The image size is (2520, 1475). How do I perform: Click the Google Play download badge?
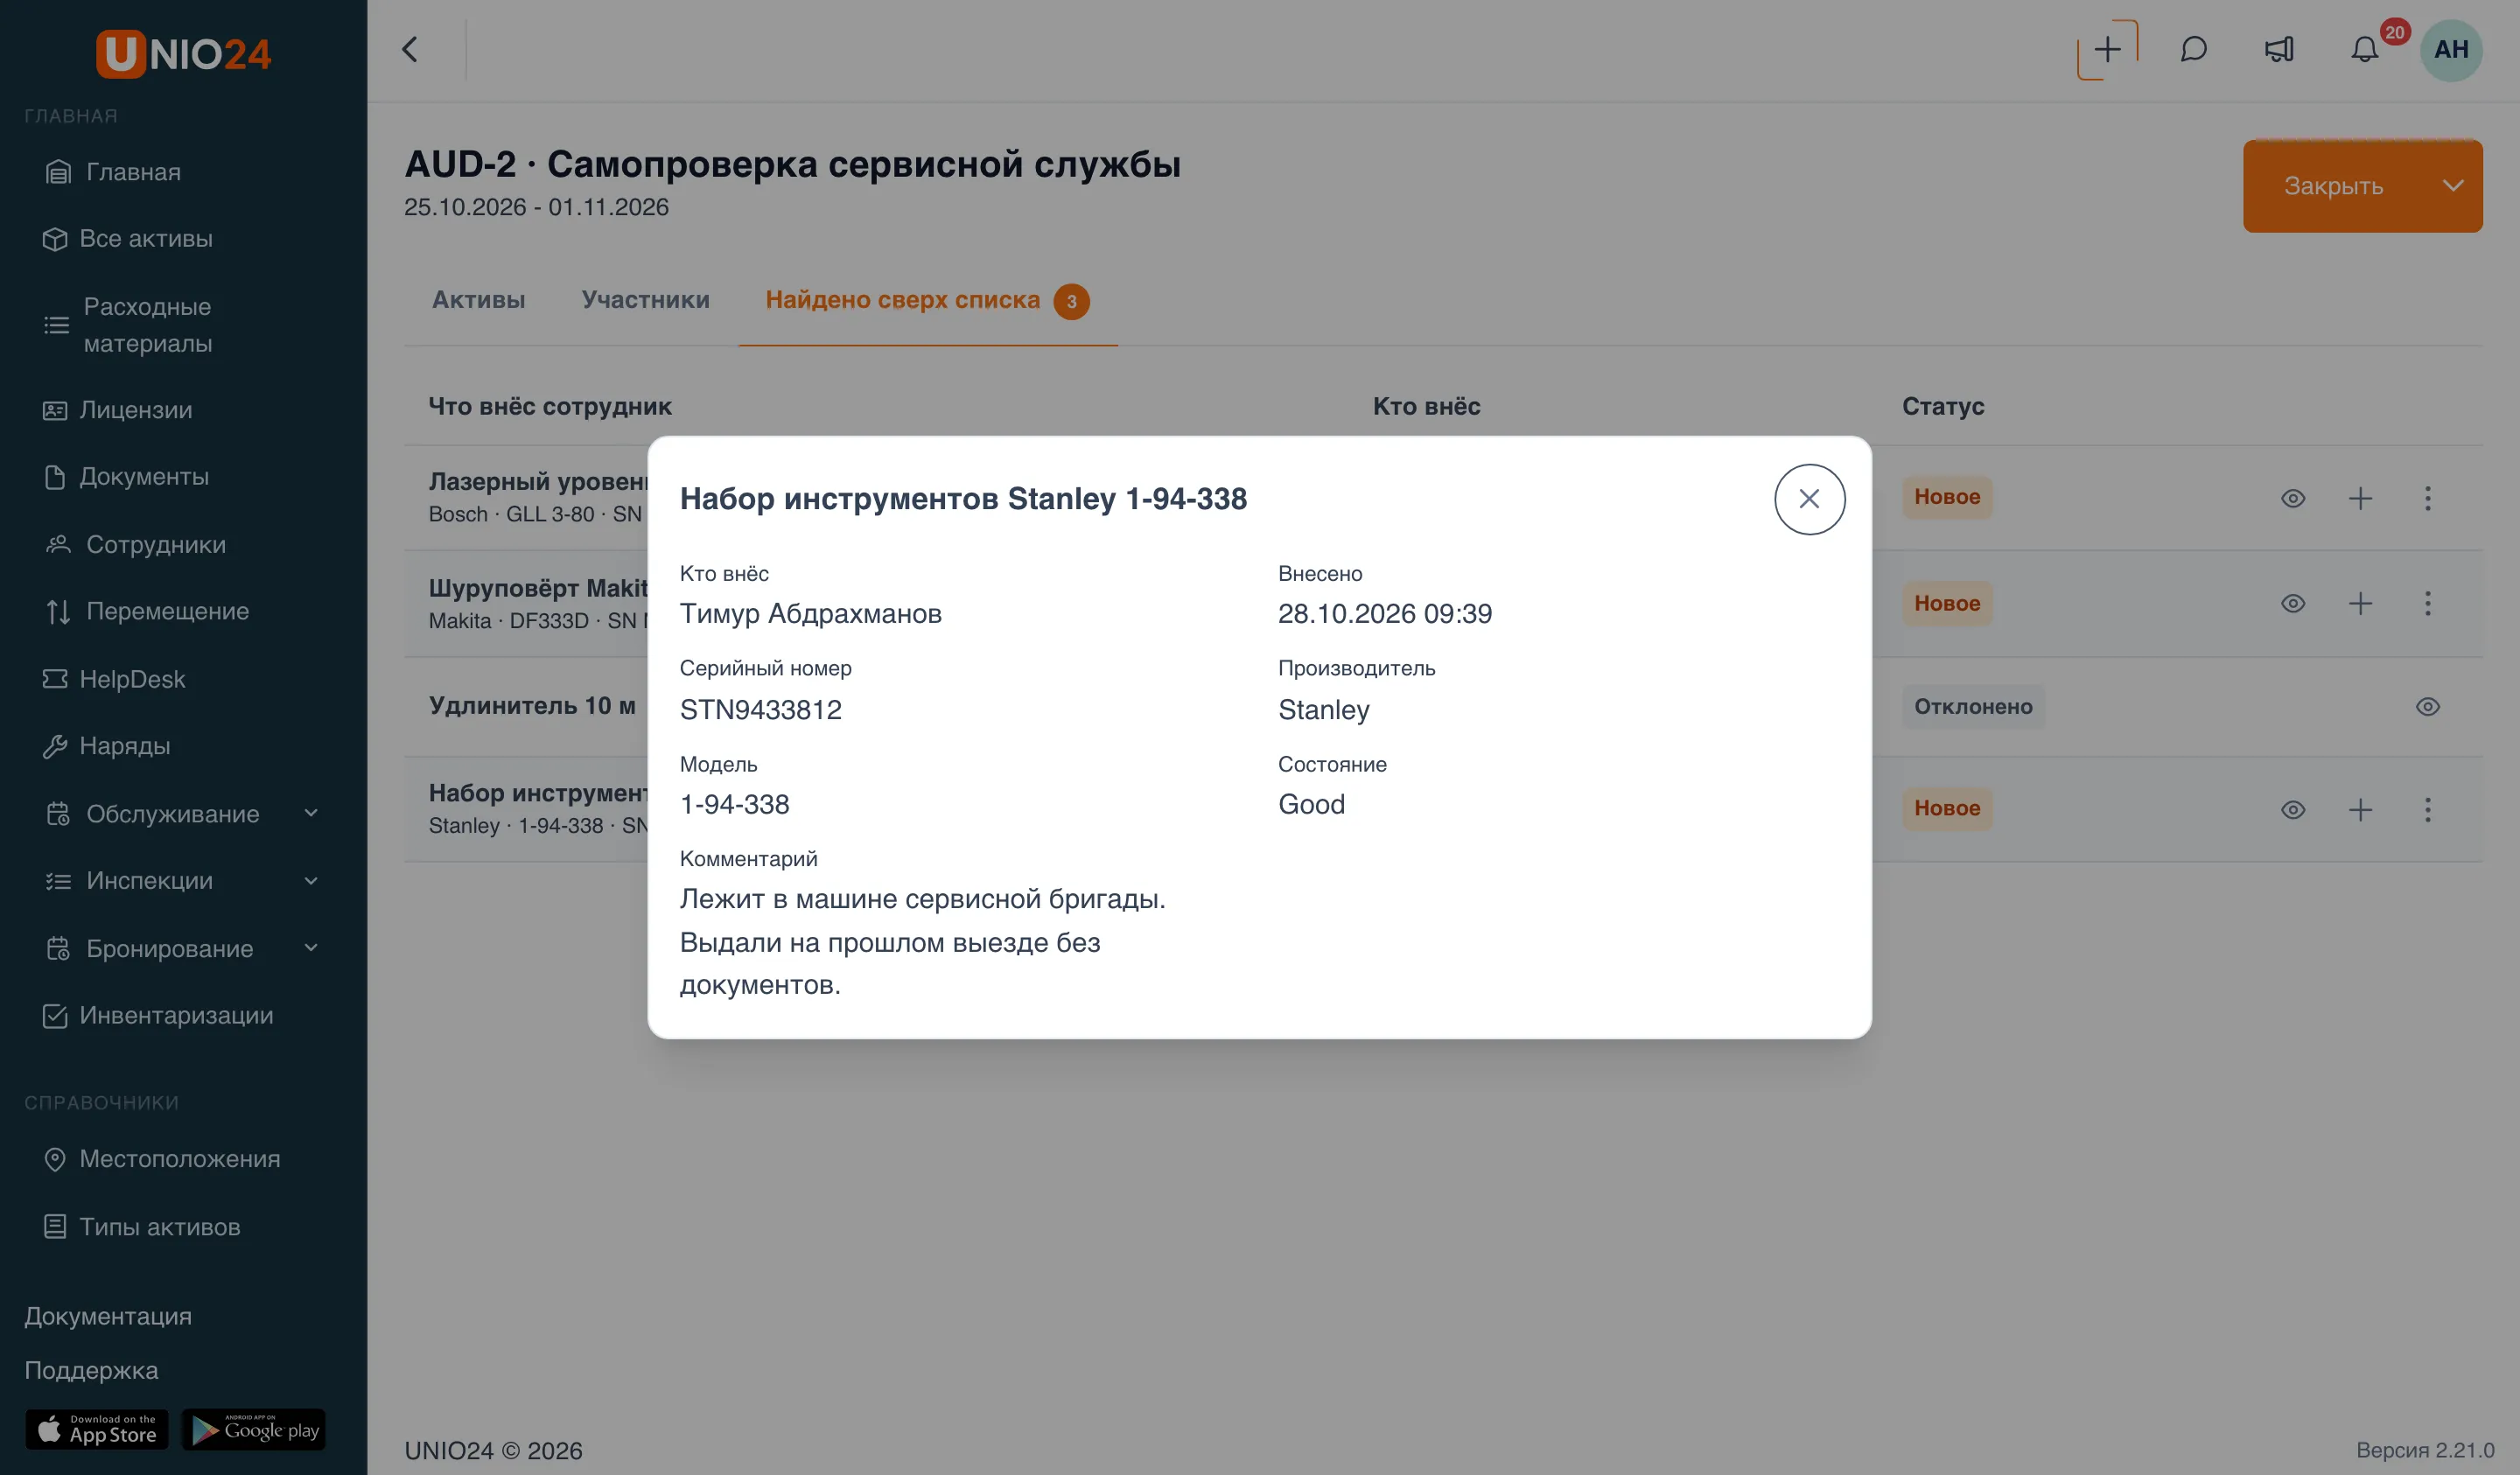click(x=254, y=1429)
